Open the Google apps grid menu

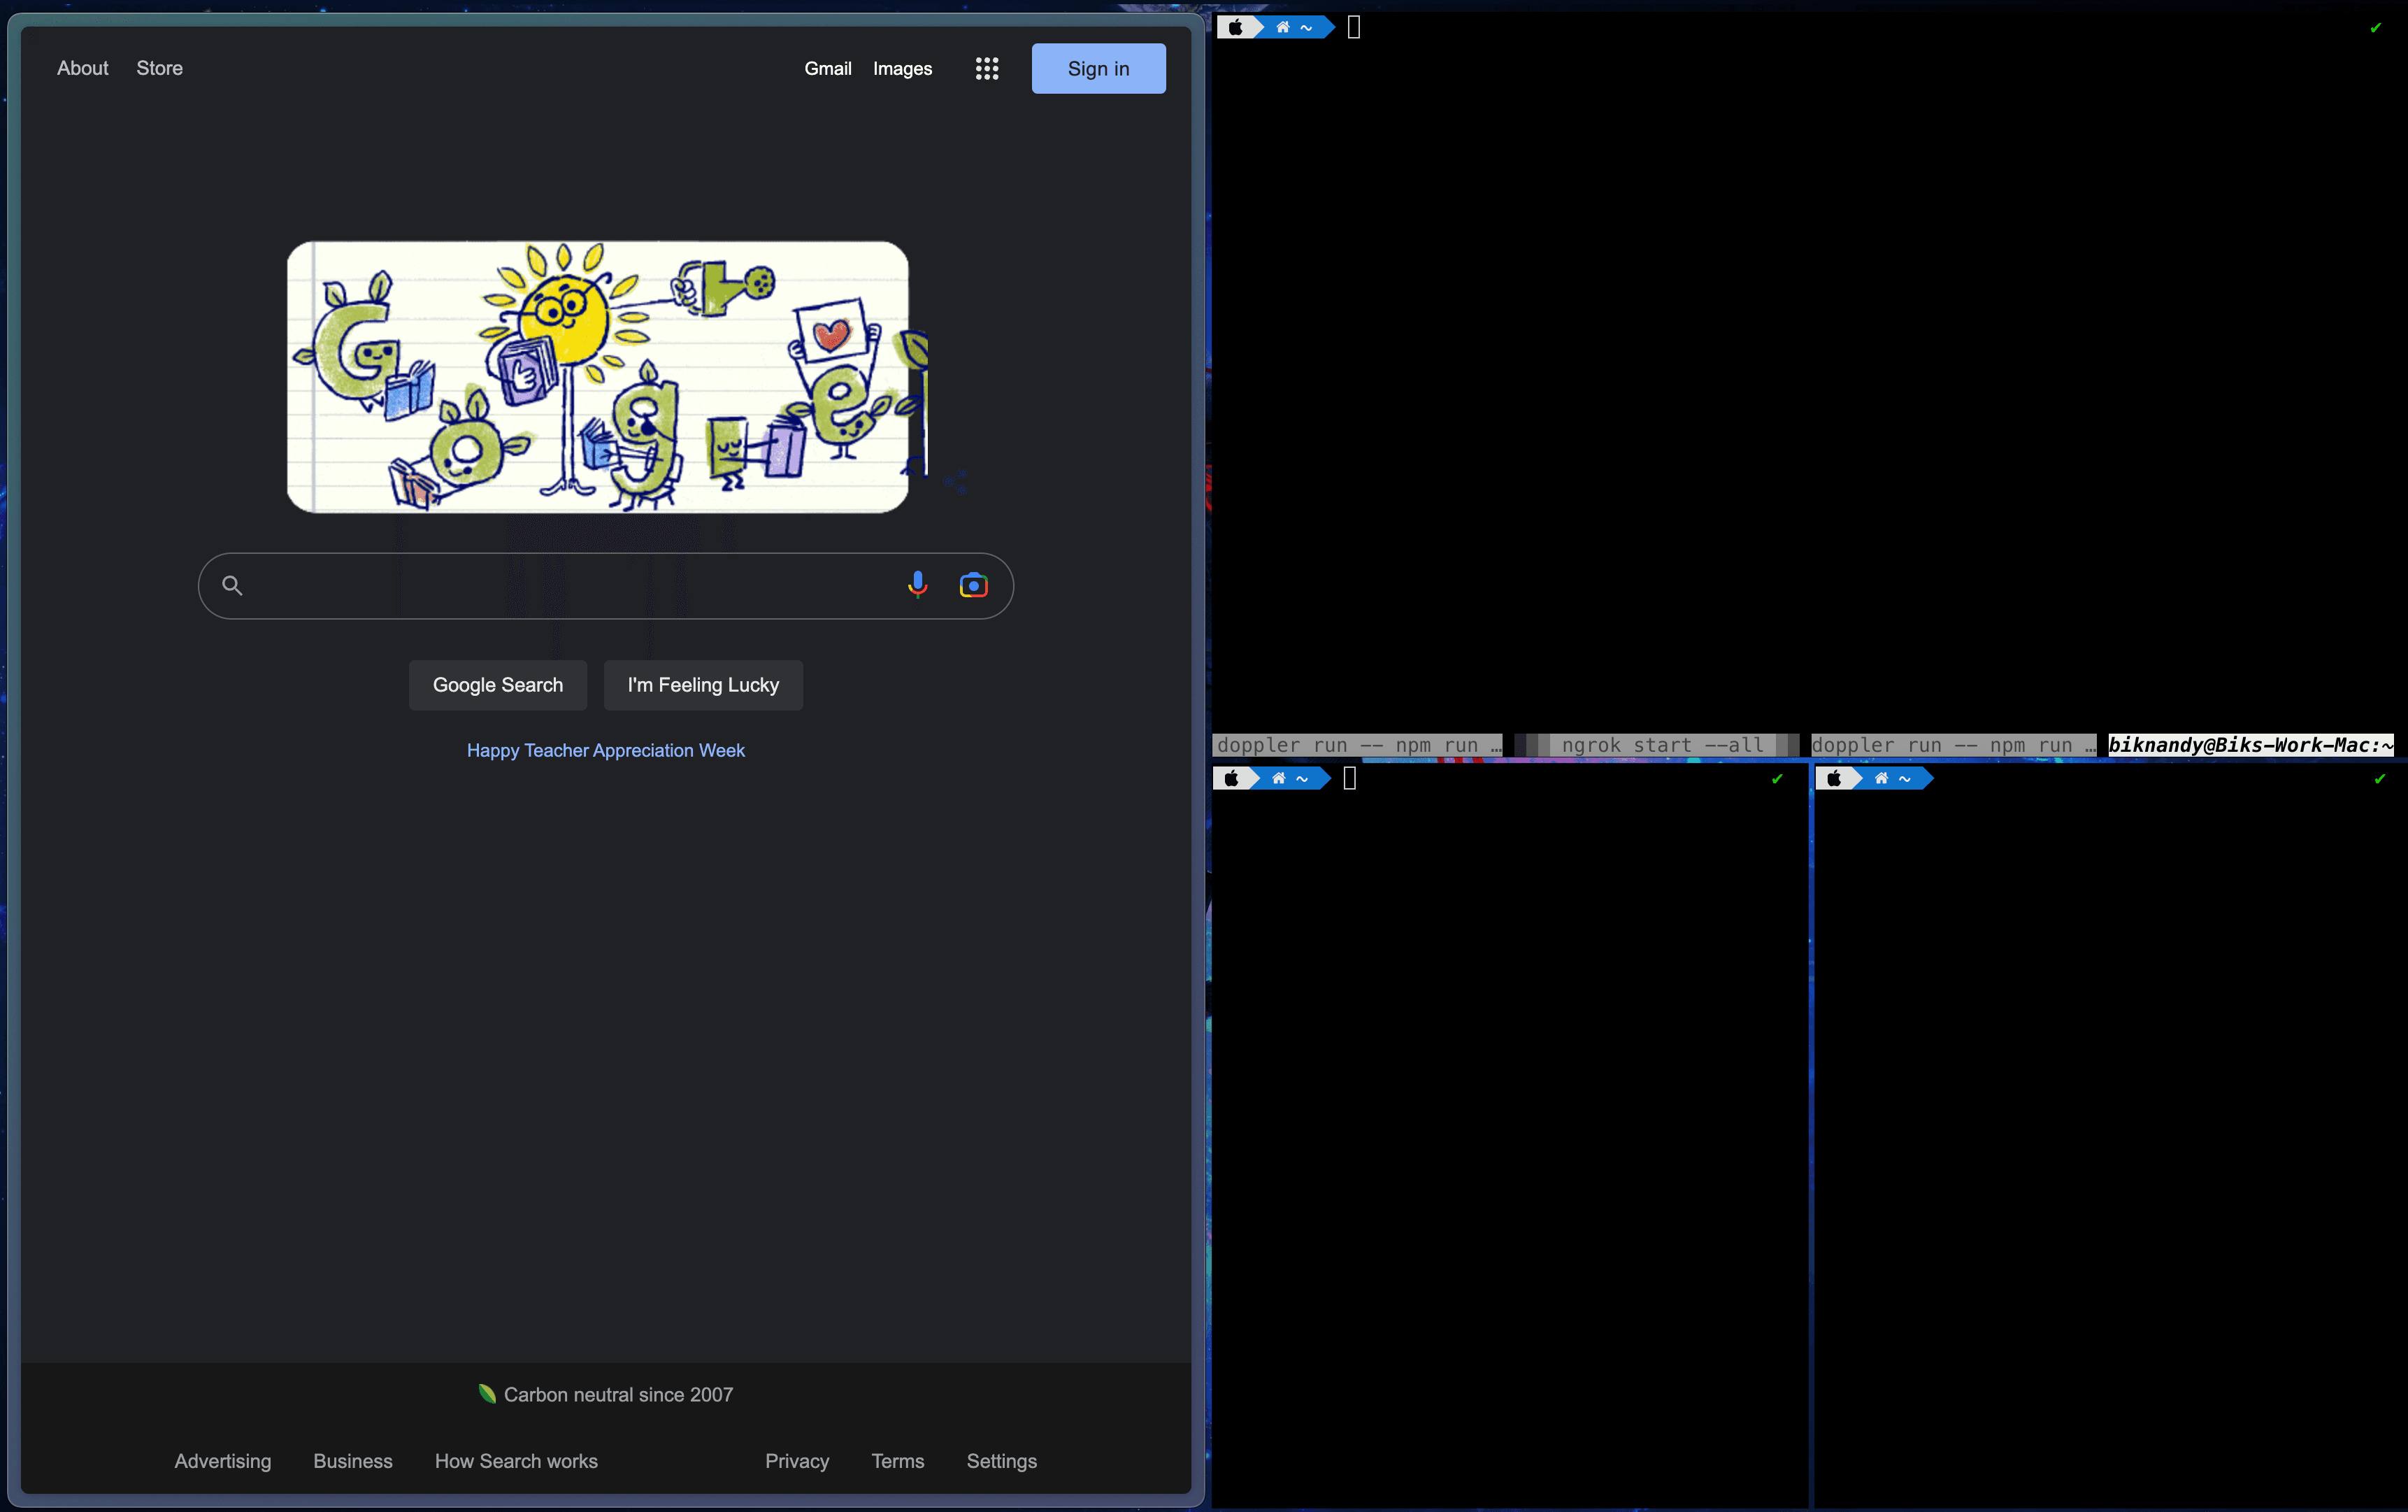[987, 68]
